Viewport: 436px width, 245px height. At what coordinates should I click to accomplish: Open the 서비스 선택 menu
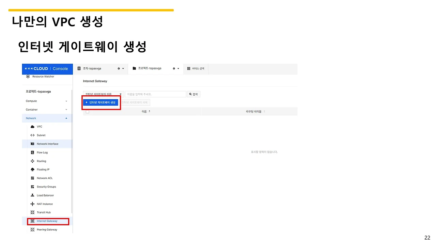(x=196, y=68)
